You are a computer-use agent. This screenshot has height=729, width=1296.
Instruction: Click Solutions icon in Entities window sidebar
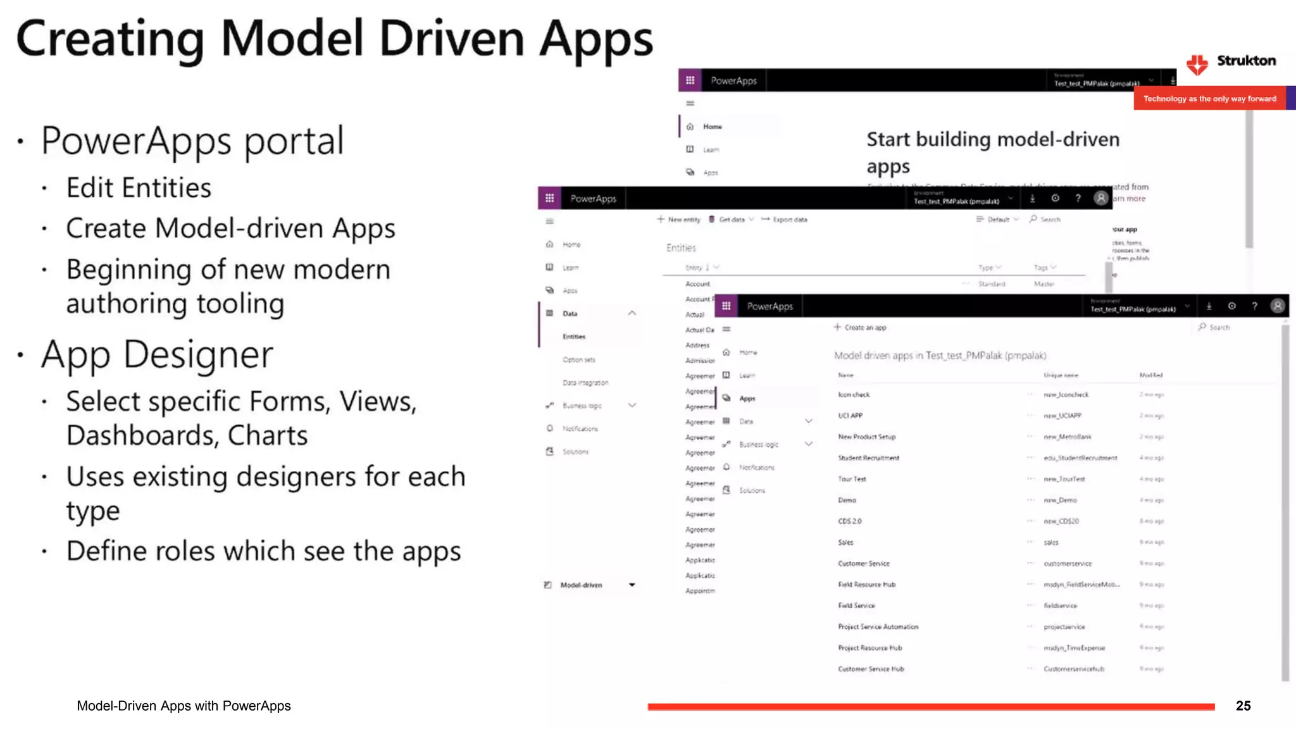click(x=549, y=452)
